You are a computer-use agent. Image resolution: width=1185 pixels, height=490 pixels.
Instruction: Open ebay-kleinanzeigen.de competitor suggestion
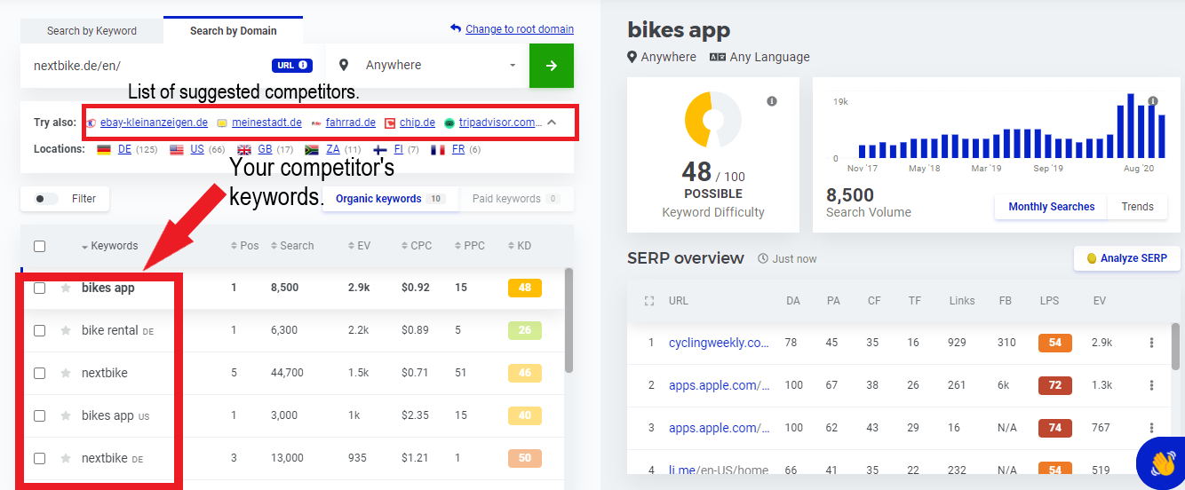[154, 122]
